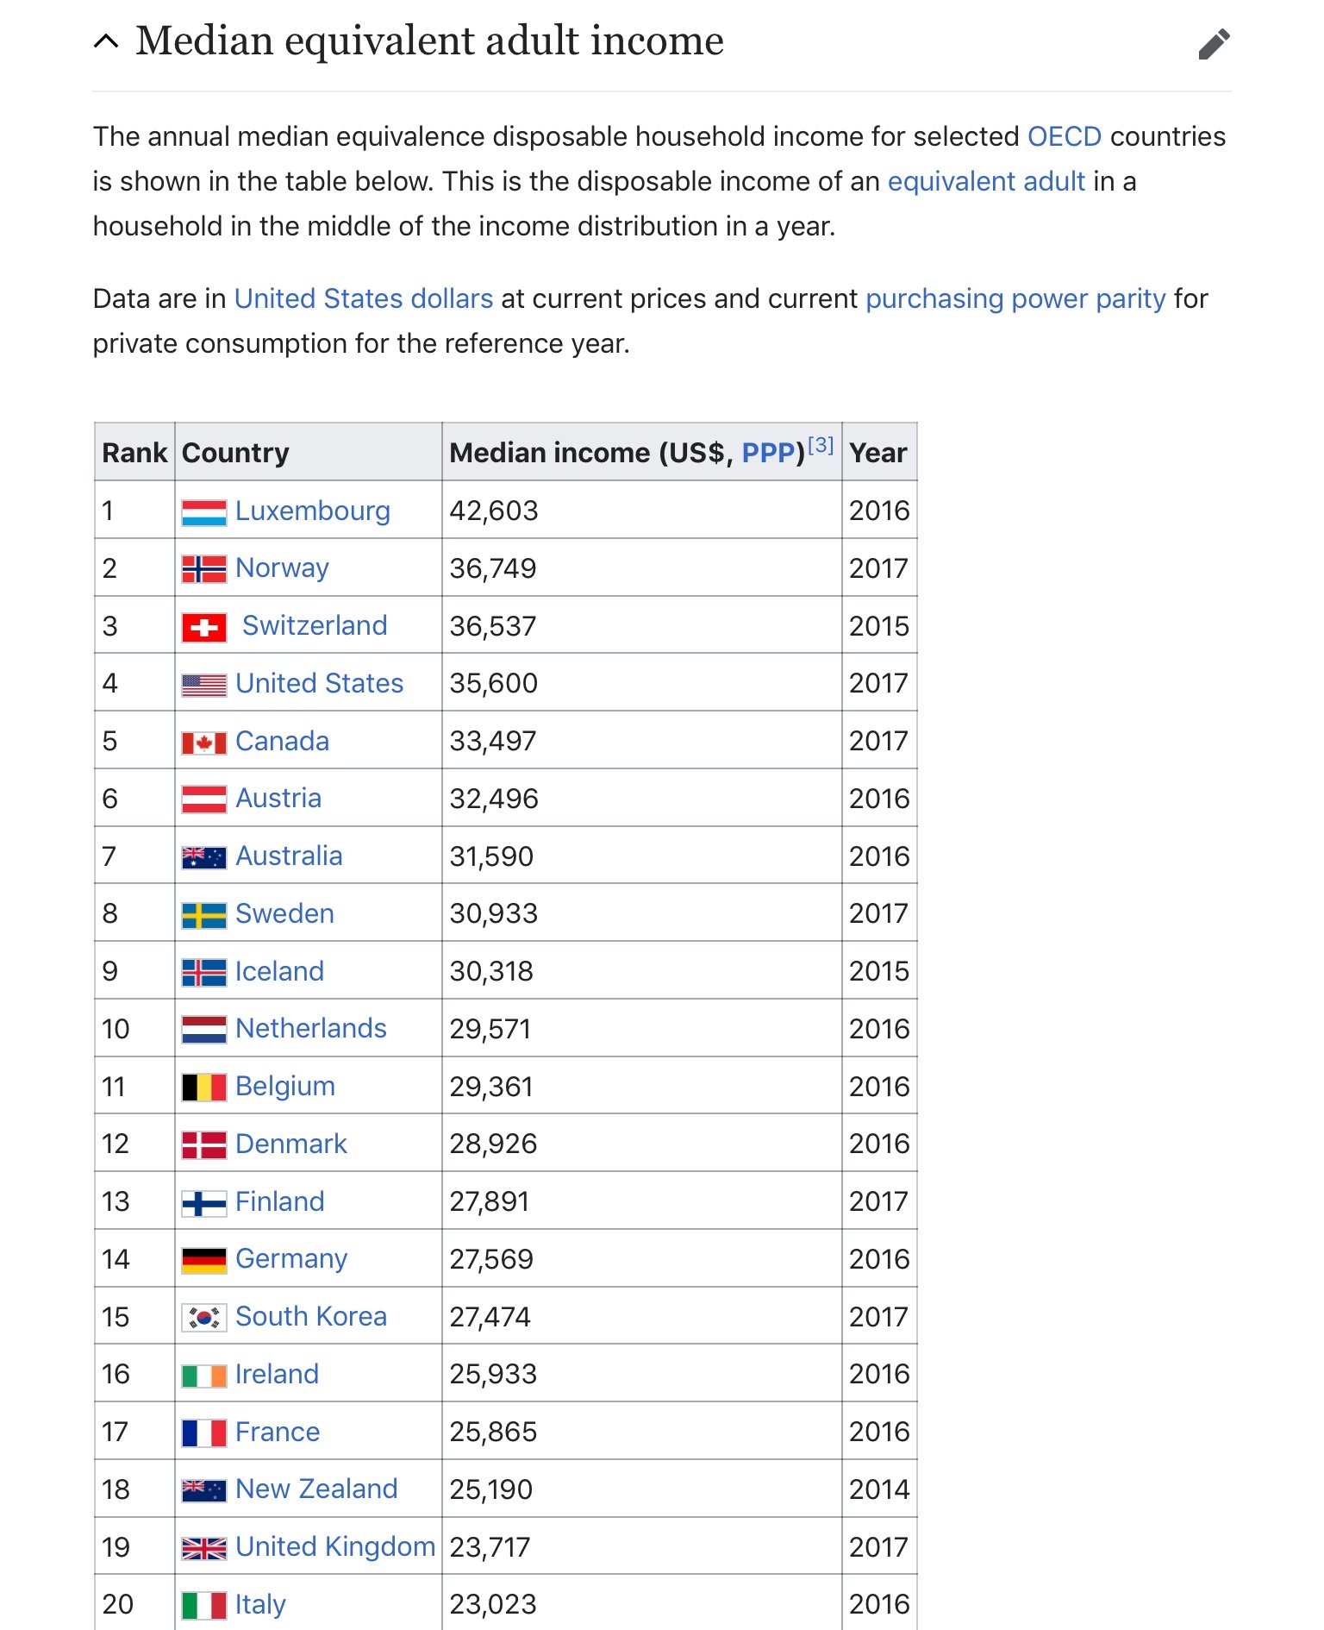This screenshot has width=1324, height=1630.
Task: Click the Sweden flag icon
Action: coord(204,915)
